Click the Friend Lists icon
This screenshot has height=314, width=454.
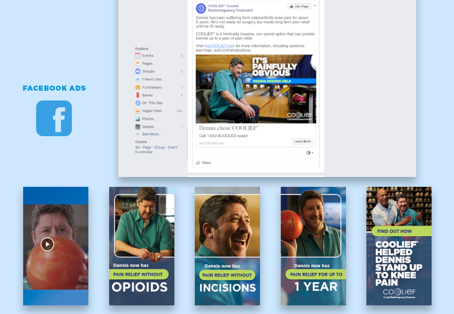tap(138, 79)
